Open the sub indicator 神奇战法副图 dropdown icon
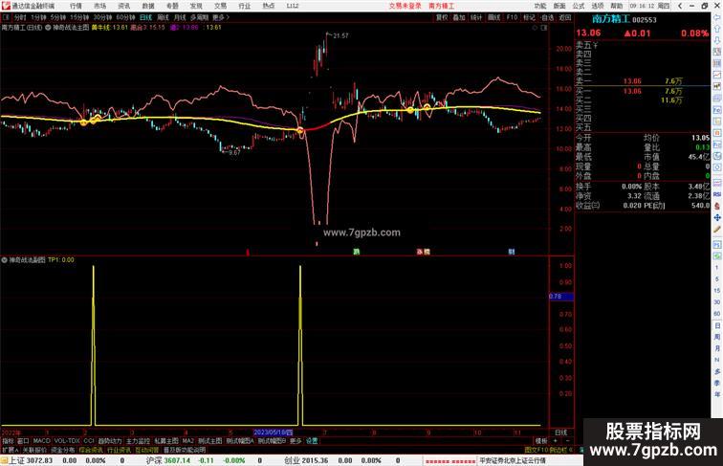Screen dimensions: 723x466 [x=4, y=260]
